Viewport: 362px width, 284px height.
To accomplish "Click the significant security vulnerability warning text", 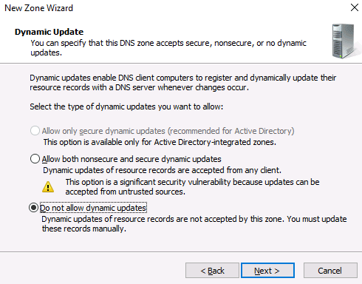I will (x=192, y=186).
